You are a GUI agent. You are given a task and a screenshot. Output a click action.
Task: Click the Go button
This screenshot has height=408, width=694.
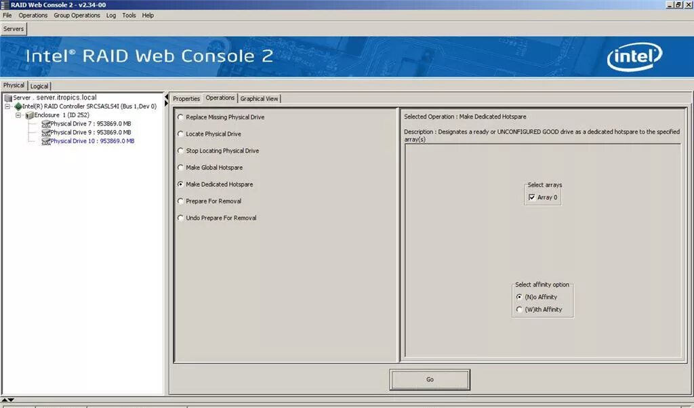[x=430, y=380]
